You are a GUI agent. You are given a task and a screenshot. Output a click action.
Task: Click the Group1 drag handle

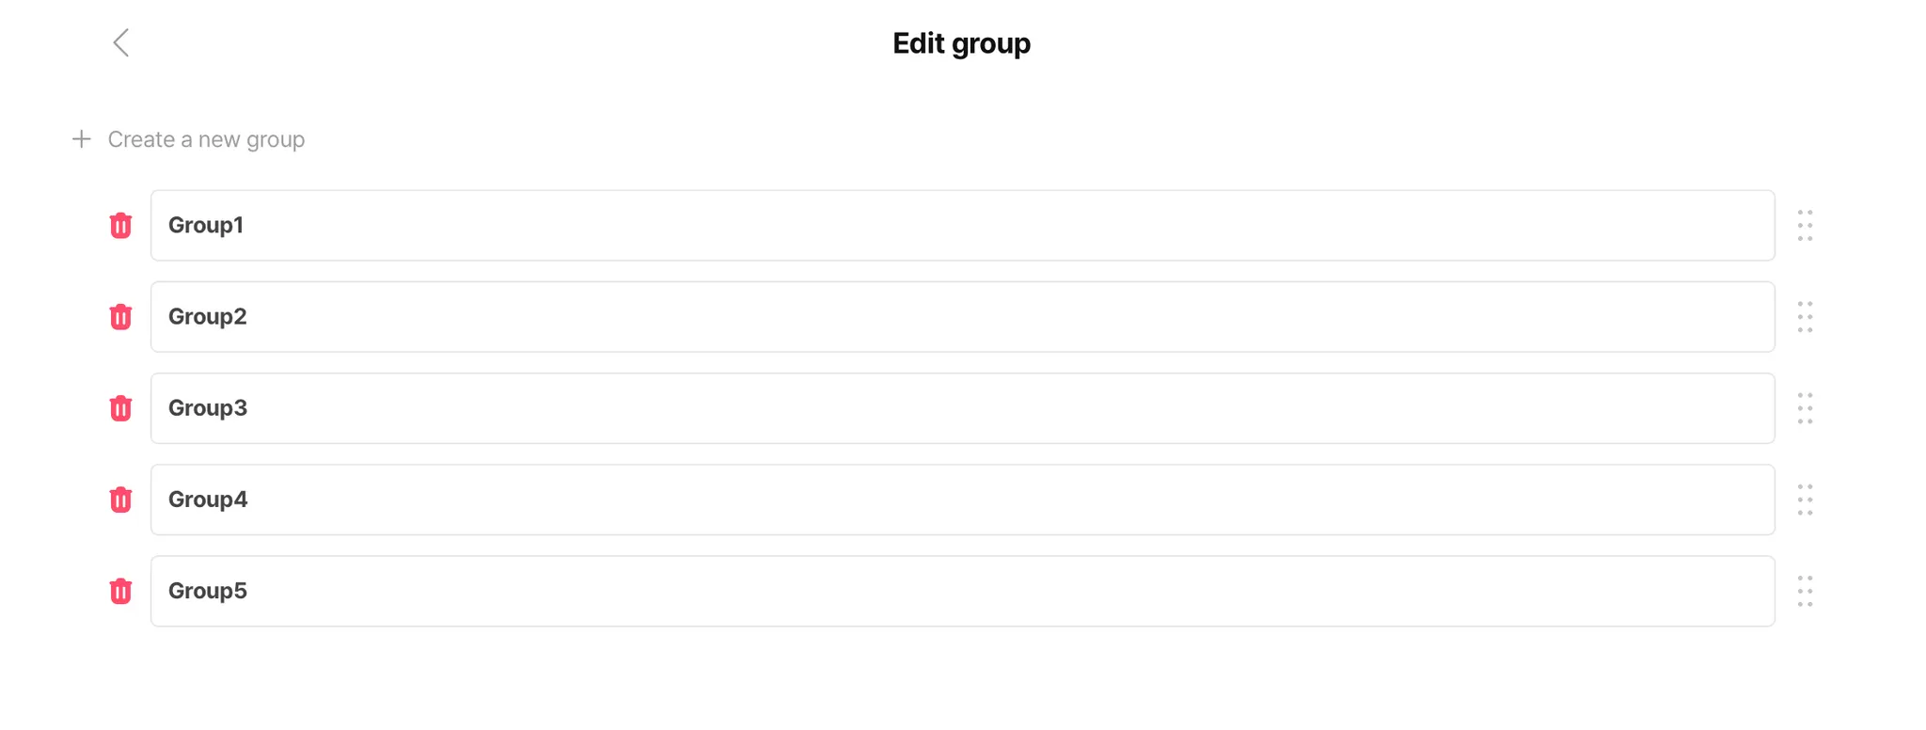(1805, 226)
